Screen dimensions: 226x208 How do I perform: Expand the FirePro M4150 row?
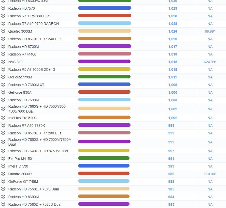point(3,159)
